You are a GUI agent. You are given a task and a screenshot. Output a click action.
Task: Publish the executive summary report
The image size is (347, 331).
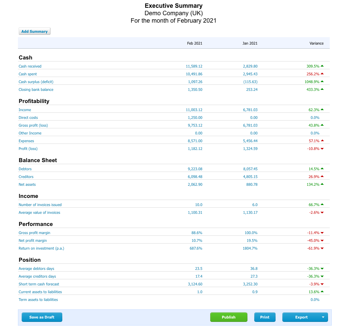(x=229, y=317)
